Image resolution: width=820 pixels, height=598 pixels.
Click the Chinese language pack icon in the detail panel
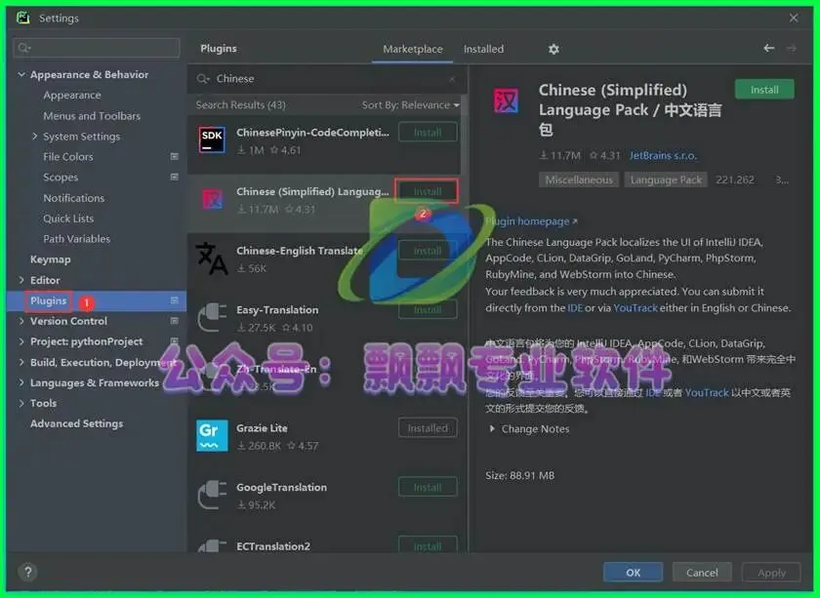[x=506, y=100]
